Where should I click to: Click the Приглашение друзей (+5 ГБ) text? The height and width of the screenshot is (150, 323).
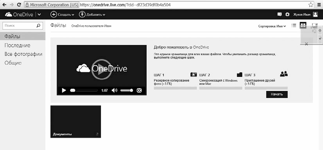pyautogui.click(x=260, y=82)
